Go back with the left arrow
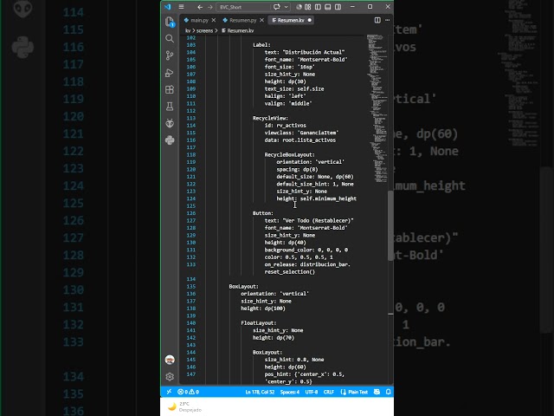 point(200,7)
